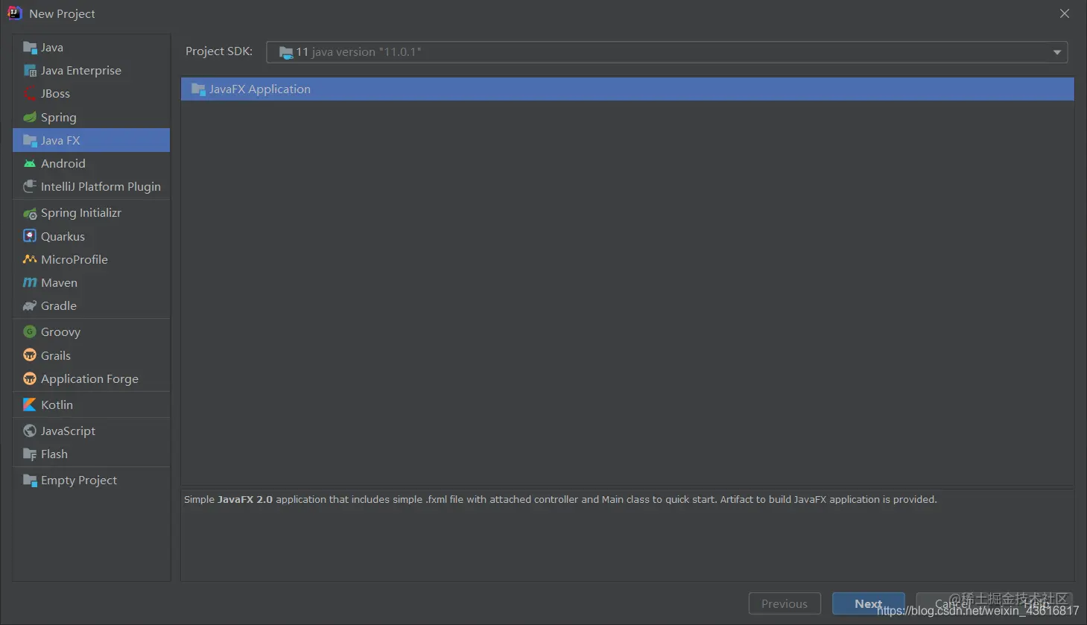Click the Spring leaf icon
1087x625 pixels.
pos(30,118)
